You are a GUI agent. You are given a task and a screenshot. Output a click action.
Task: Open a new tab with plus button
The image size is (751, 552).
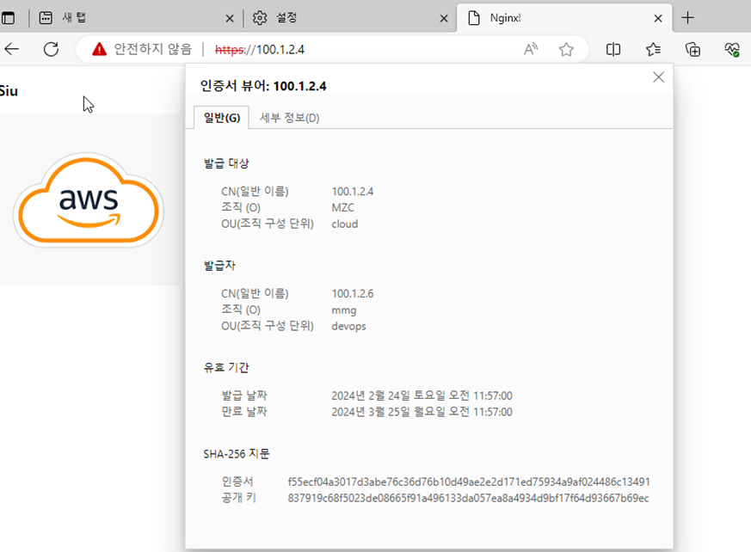click(688, 18)
